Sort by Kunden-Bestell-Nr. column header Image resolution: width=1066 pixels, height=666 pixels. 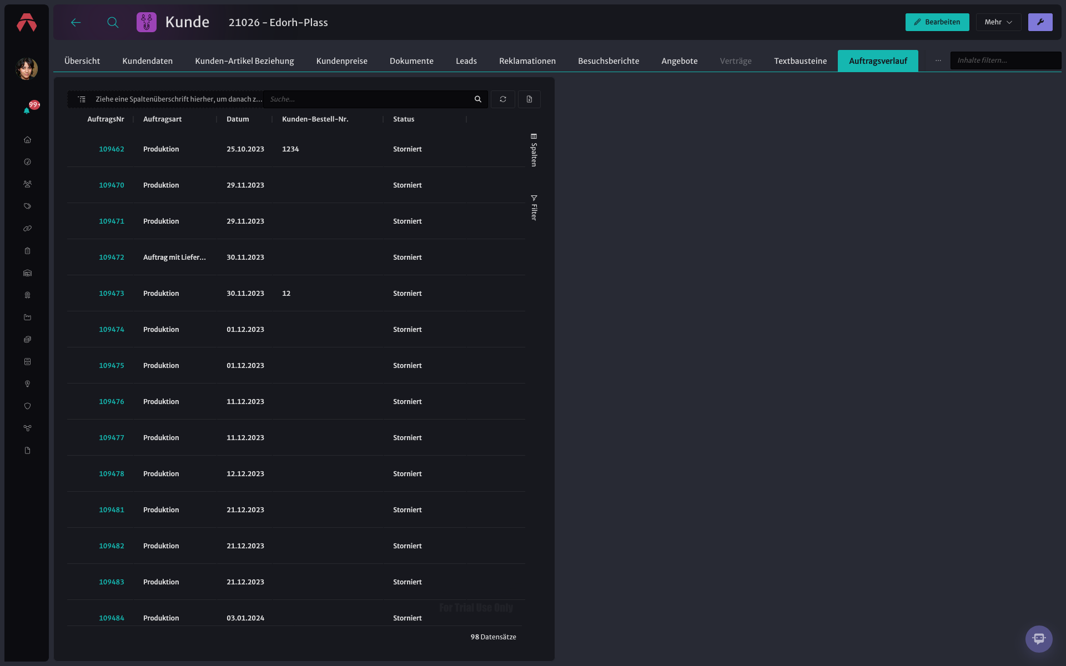tap(315, 119)
